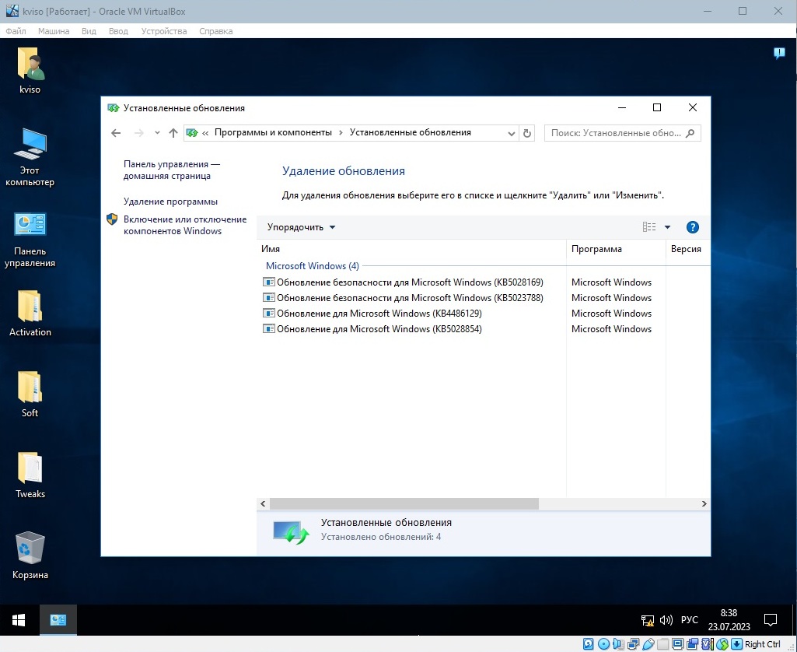Viewport: 797px width, 652px height.
Task: Select the Tweaks folder on desktop
Action: click(x=30, y=475)
